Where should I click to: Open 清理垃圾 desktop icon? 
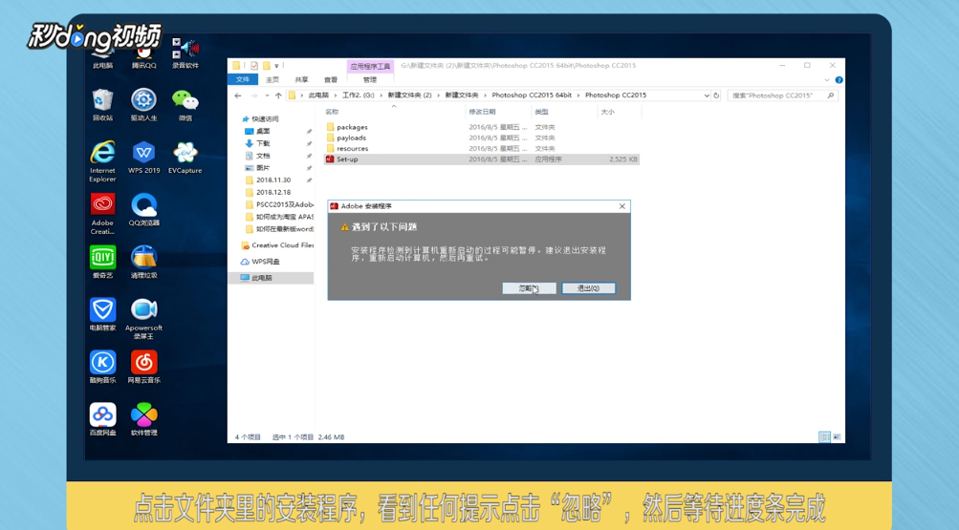(x=143, y=263)
